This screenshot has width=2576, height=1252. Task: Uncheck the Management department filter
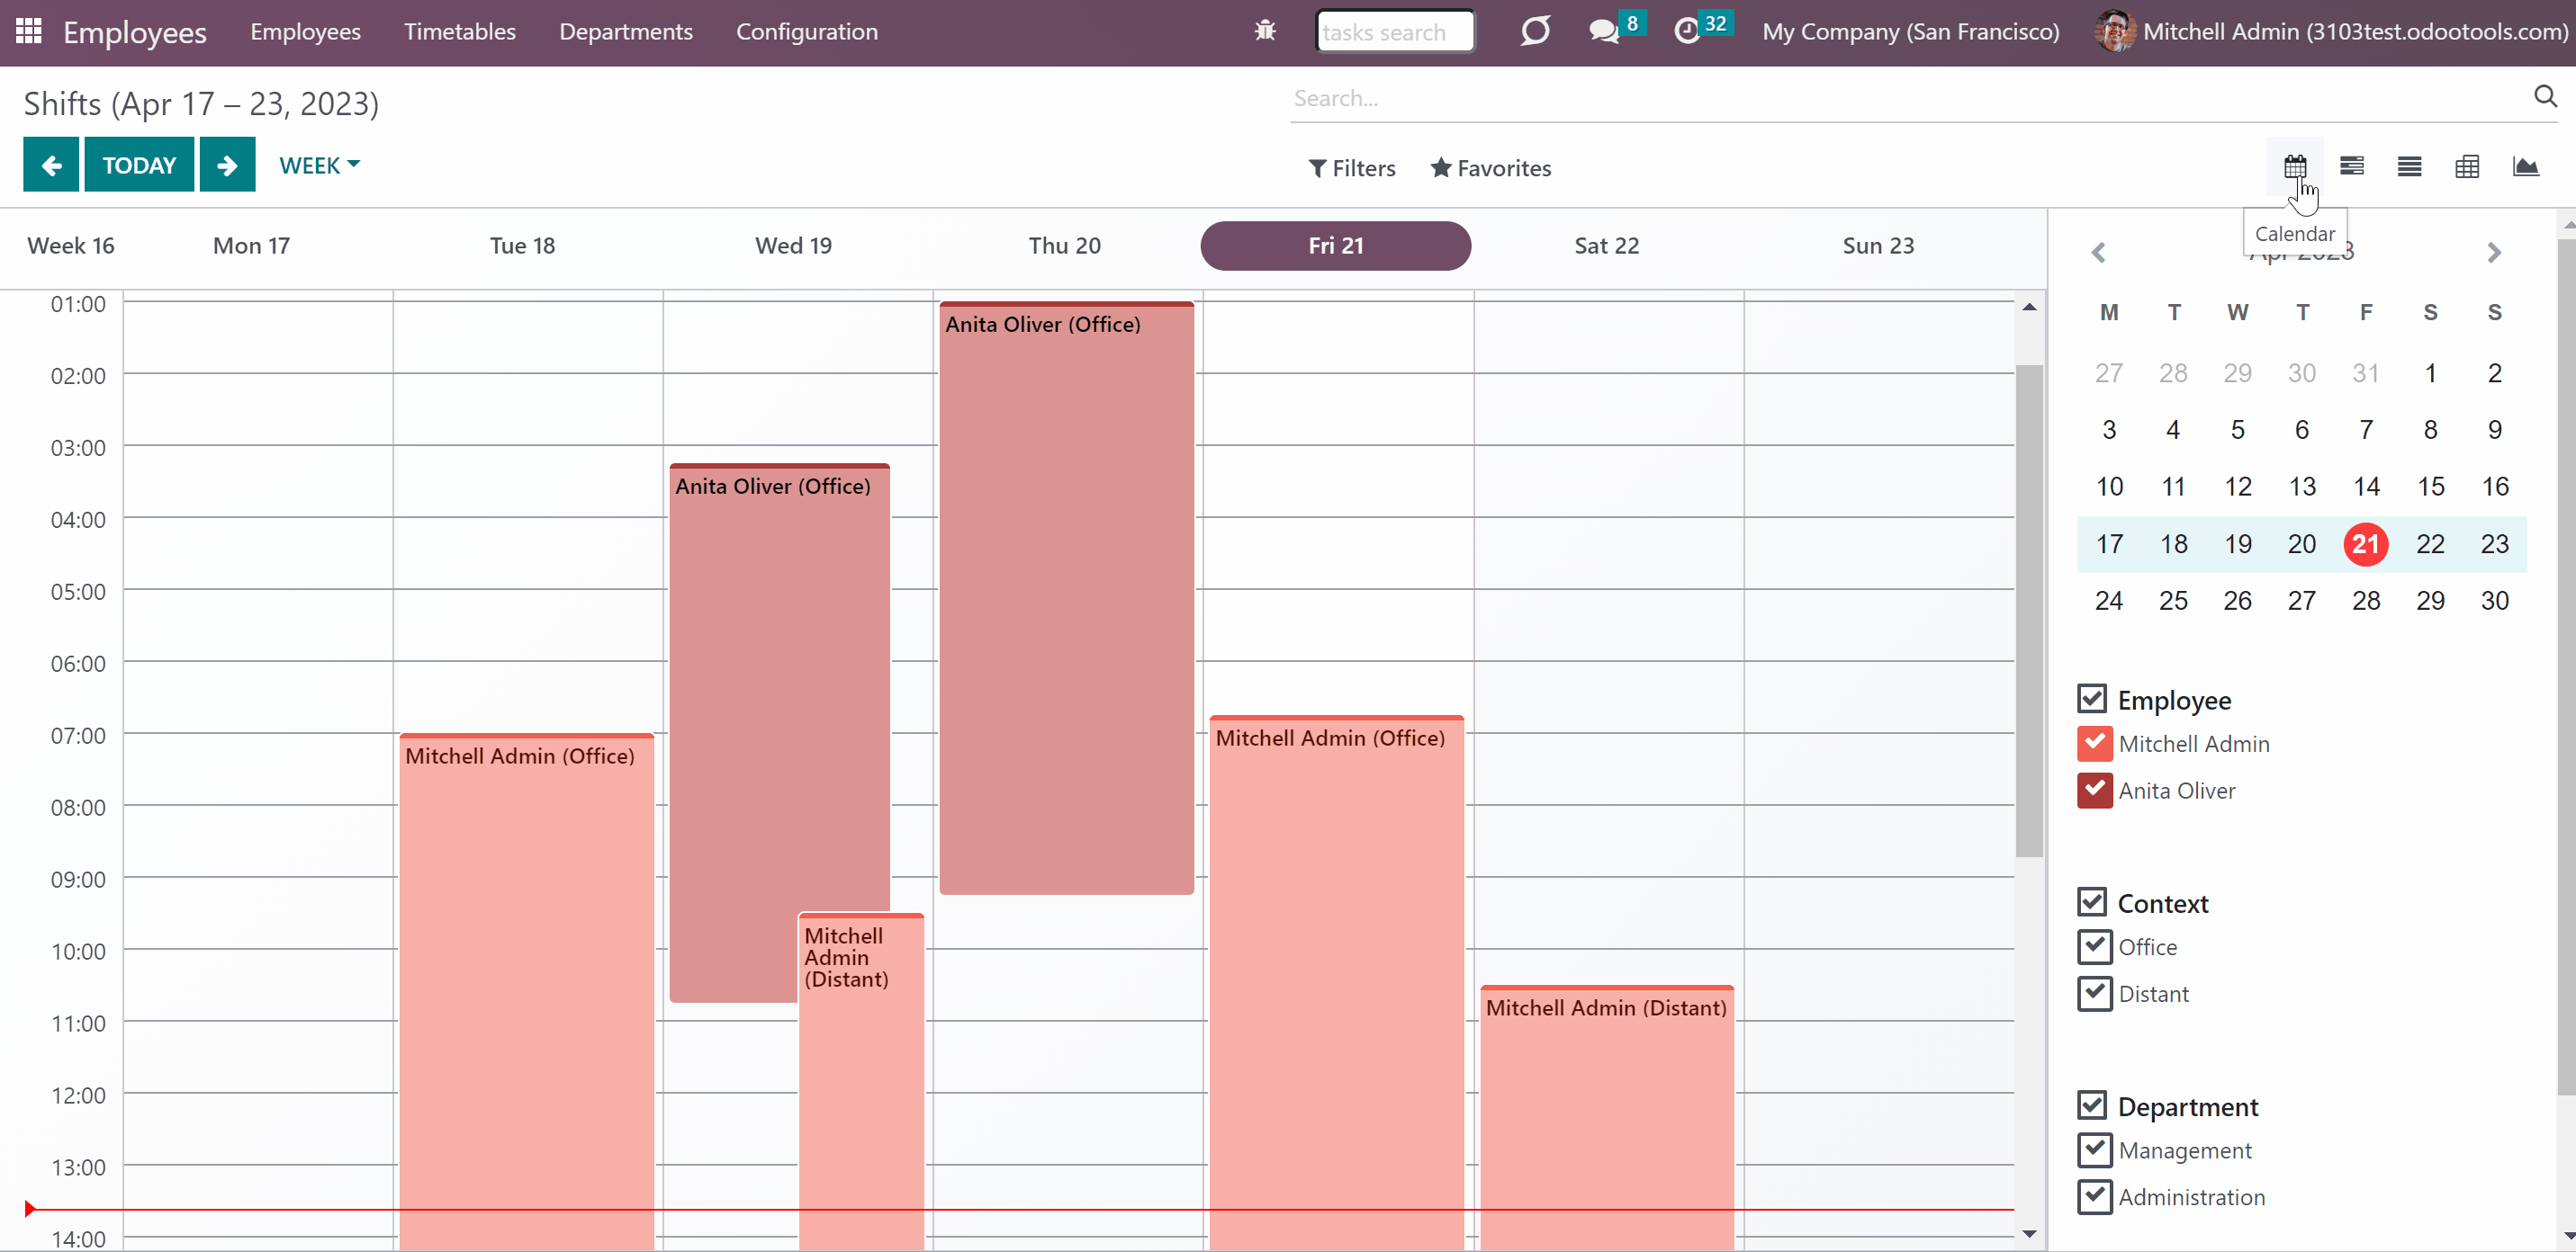click(2095, 1150)
